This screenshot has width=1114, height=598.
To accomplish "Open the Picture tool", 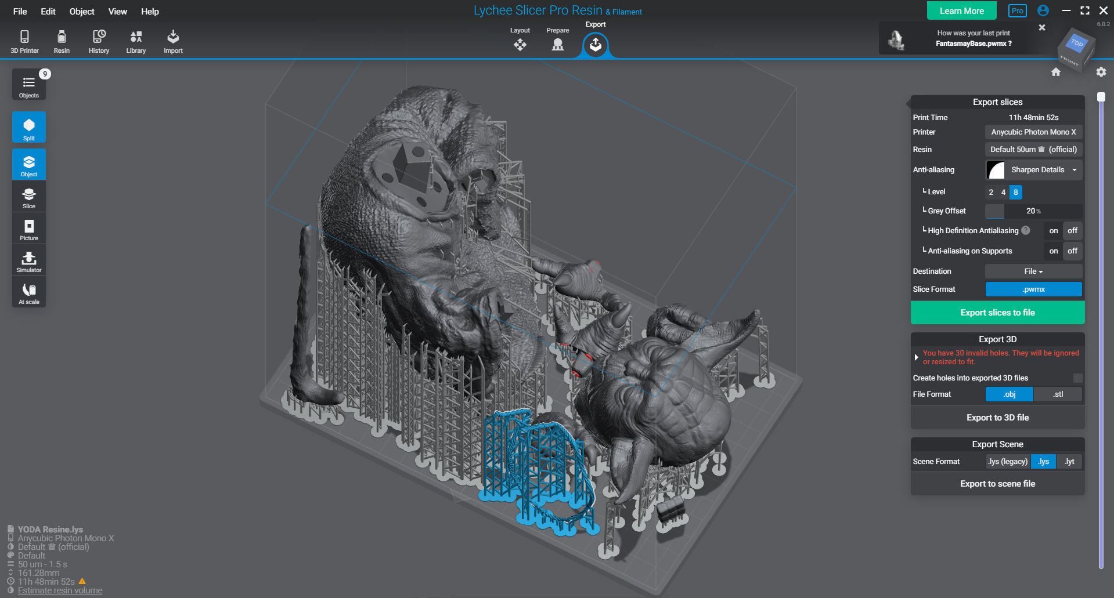I will [29, 229].
